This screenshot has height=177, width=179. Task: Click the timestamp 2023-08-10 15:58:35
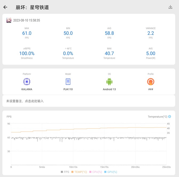click(27, 20)
